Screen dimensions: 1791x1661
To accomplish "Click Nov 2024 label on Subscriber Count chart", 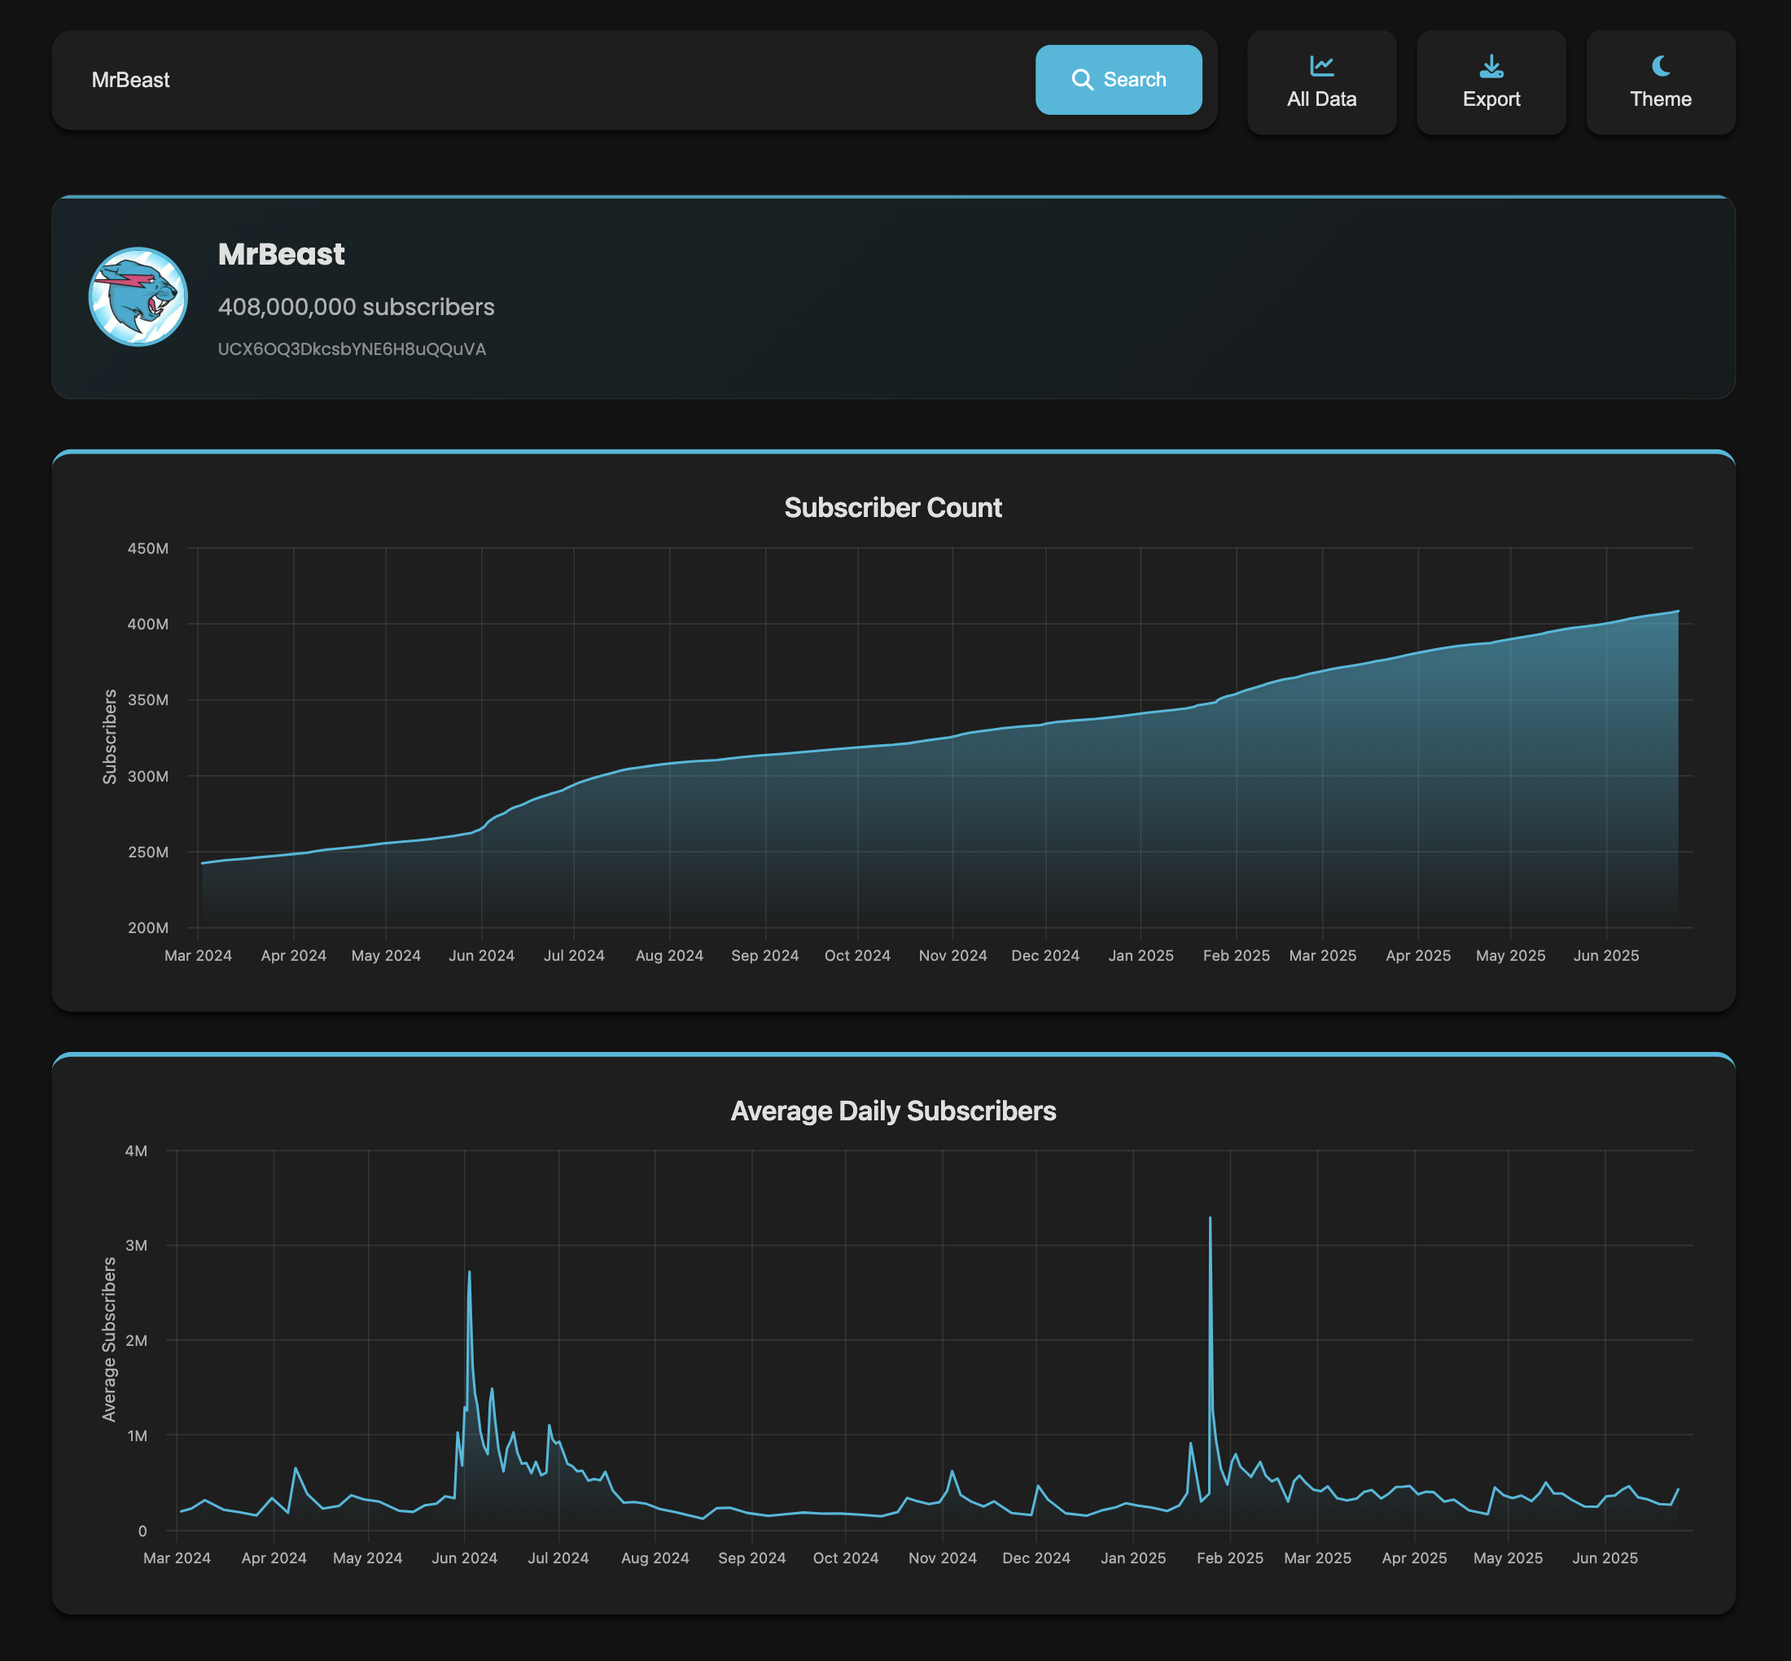I will coord(952,955).
